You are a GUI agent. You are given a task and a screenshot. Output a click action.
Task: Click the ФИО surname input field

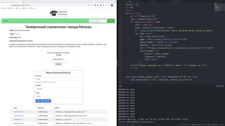(x=58, y=79)
